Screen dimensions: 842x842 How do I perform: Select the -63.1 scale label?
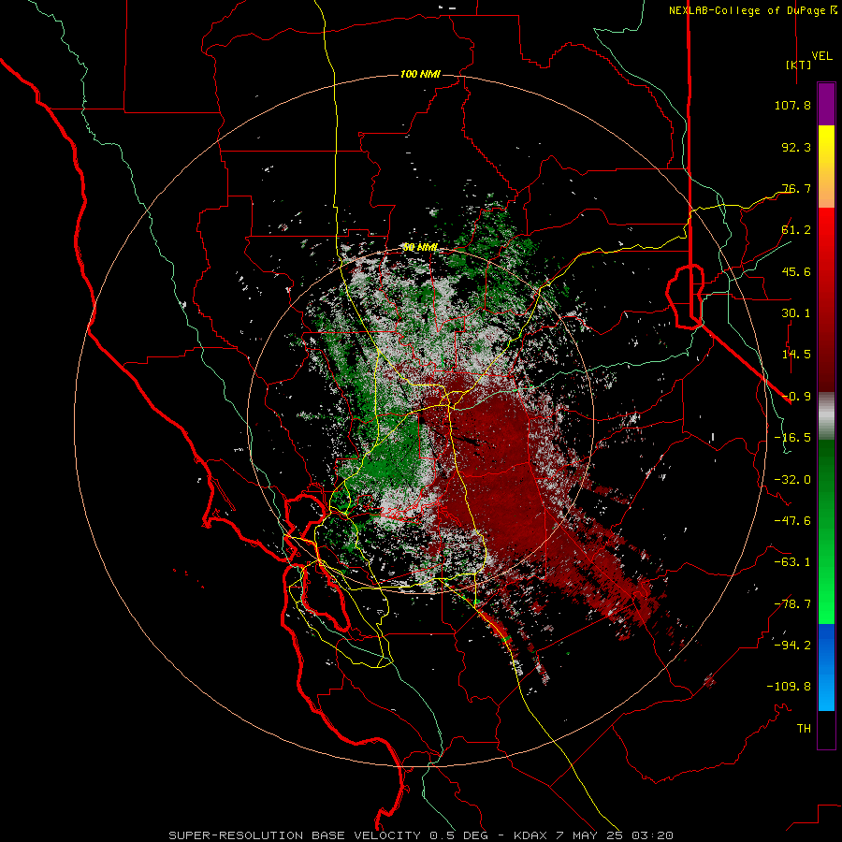[x=792, y=562]
